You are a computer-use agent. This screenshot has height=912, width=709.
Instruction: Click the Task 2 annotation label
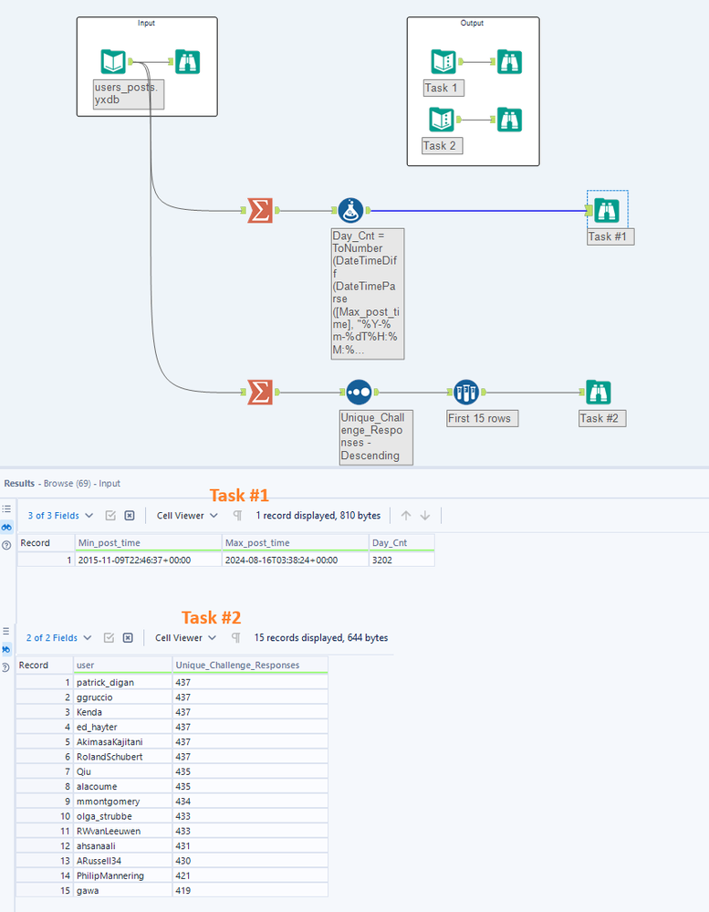[443, 145]
